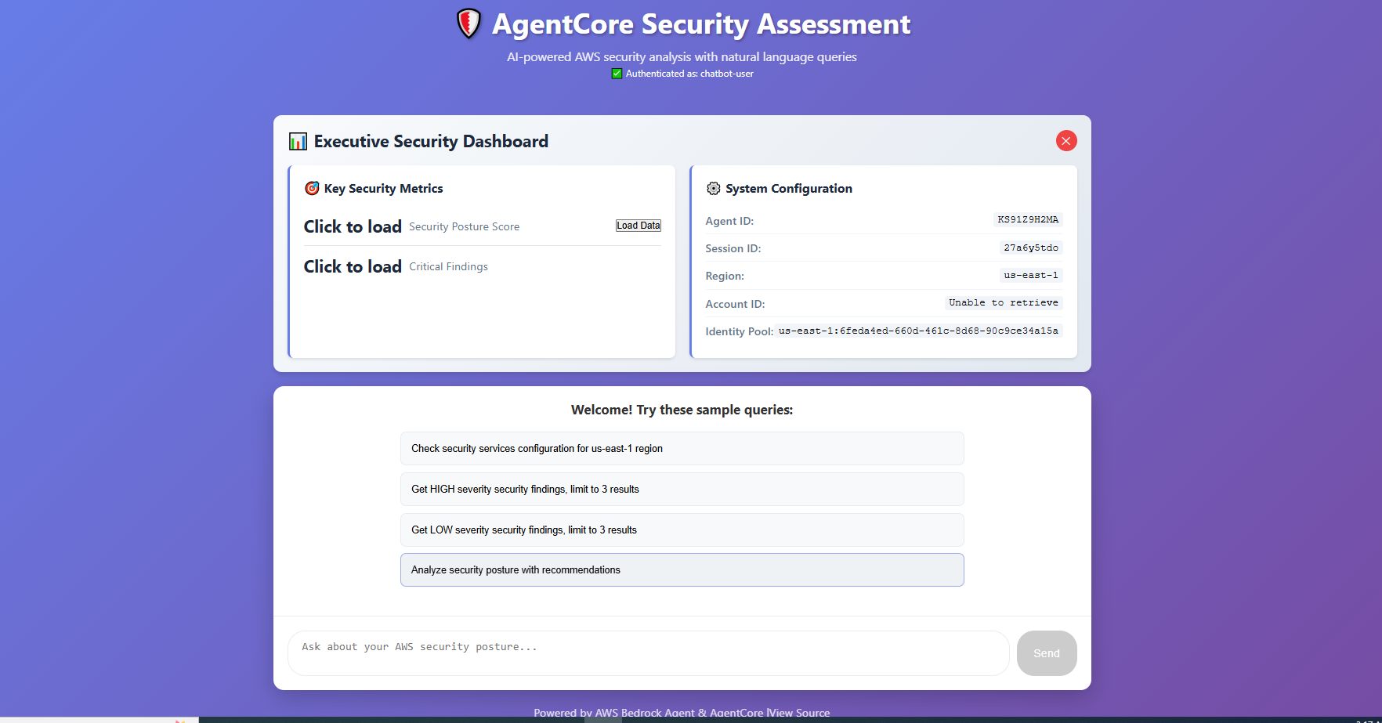The width and height of the screenshot is (1382, 723).
Task: Click the bar chart icon beside Executive Security Dashboard
Action: [x=298, y=141]
